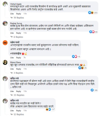The height and width of the screenshot is (116, 102).
Task: Show 12 Replies under the last comment
Action: point(17,114)
